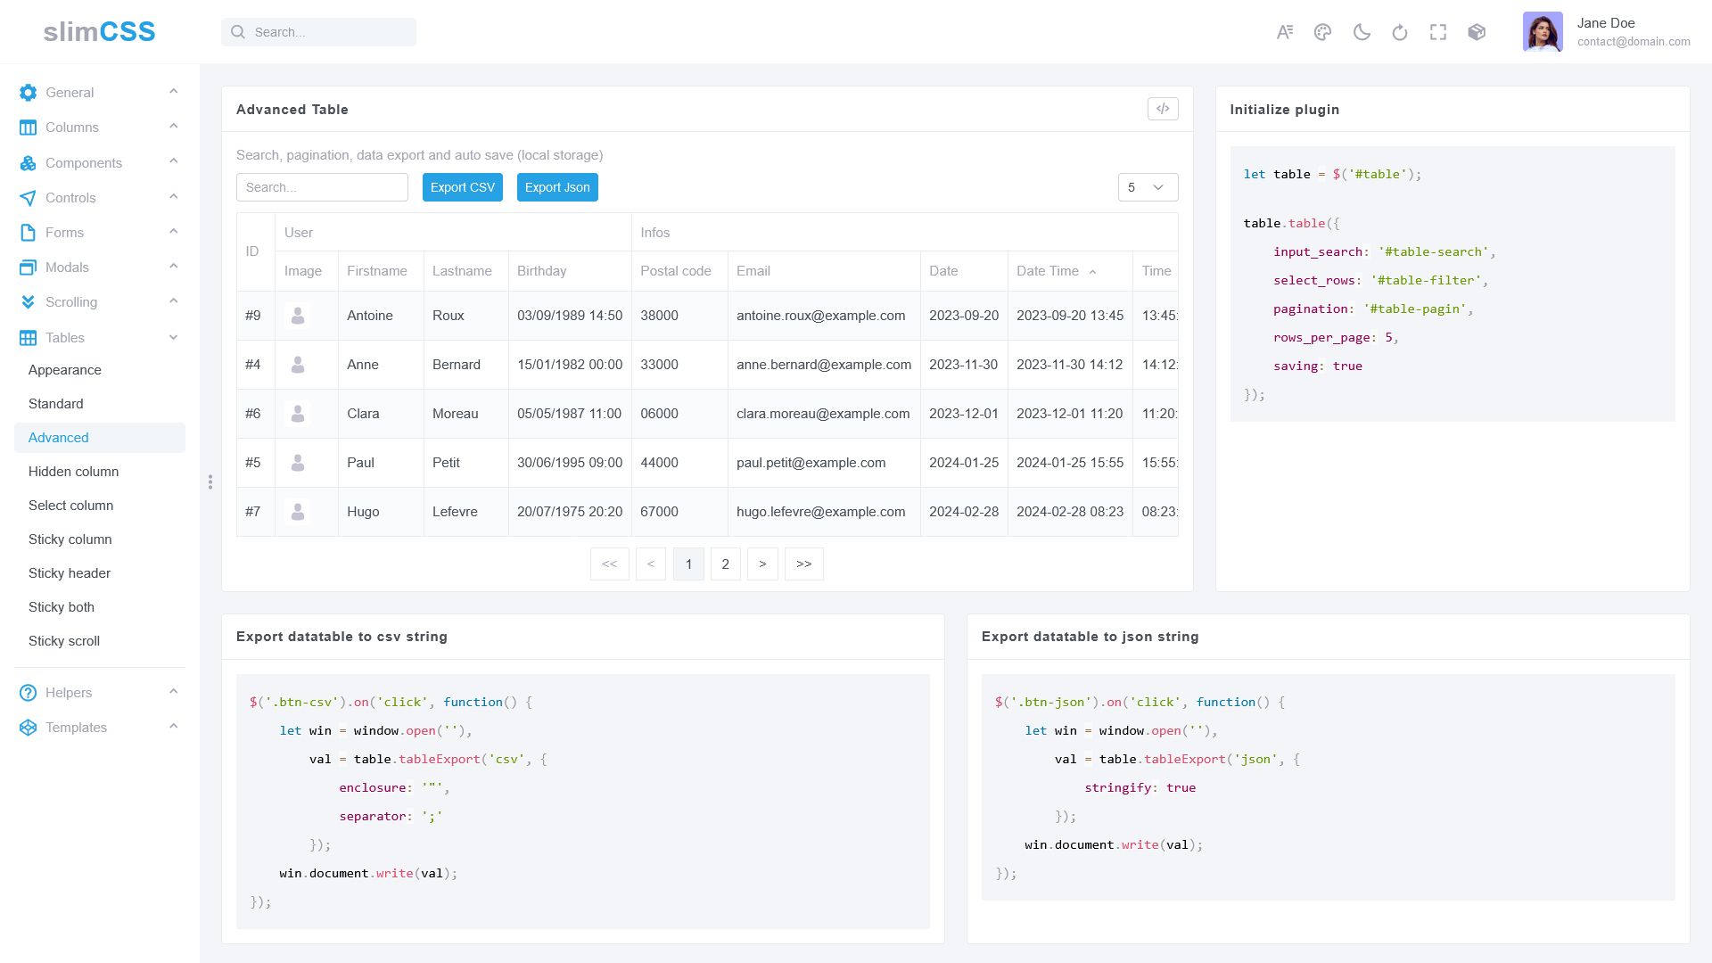1712x963 pixels.
Task: Click the Export CSV button
Action: (x=462, y=187)
